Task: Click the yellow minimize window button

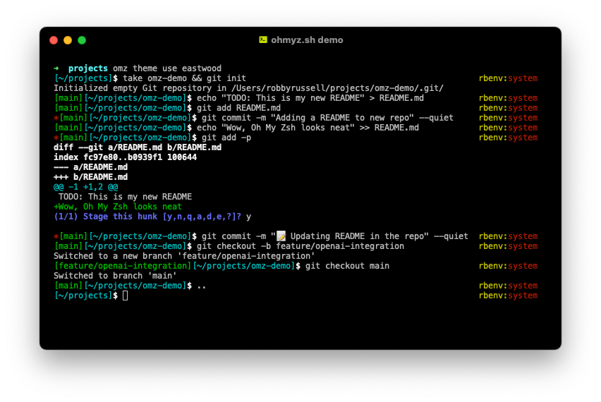Action: point(68,40)
